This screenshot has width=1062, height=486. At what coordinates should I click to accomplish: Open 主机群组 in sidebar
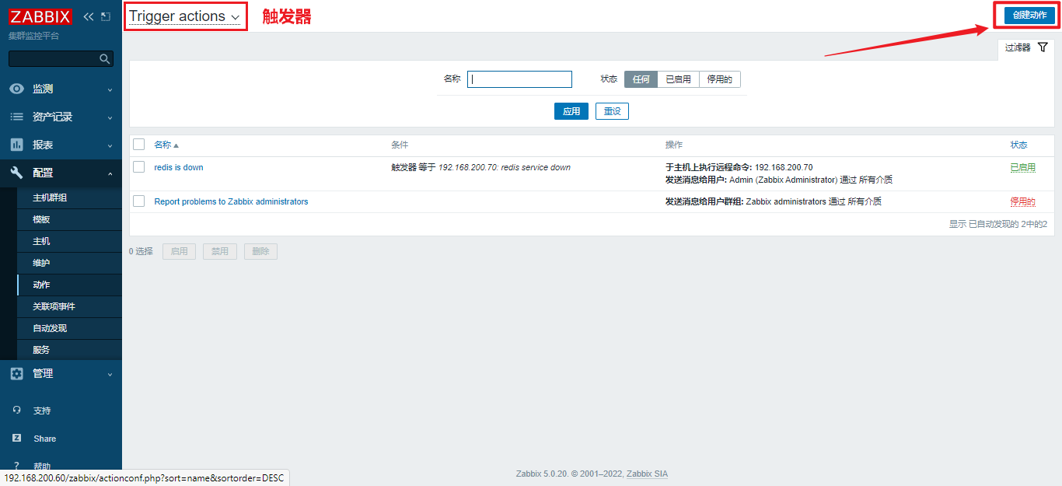click(x=69, y=198)
